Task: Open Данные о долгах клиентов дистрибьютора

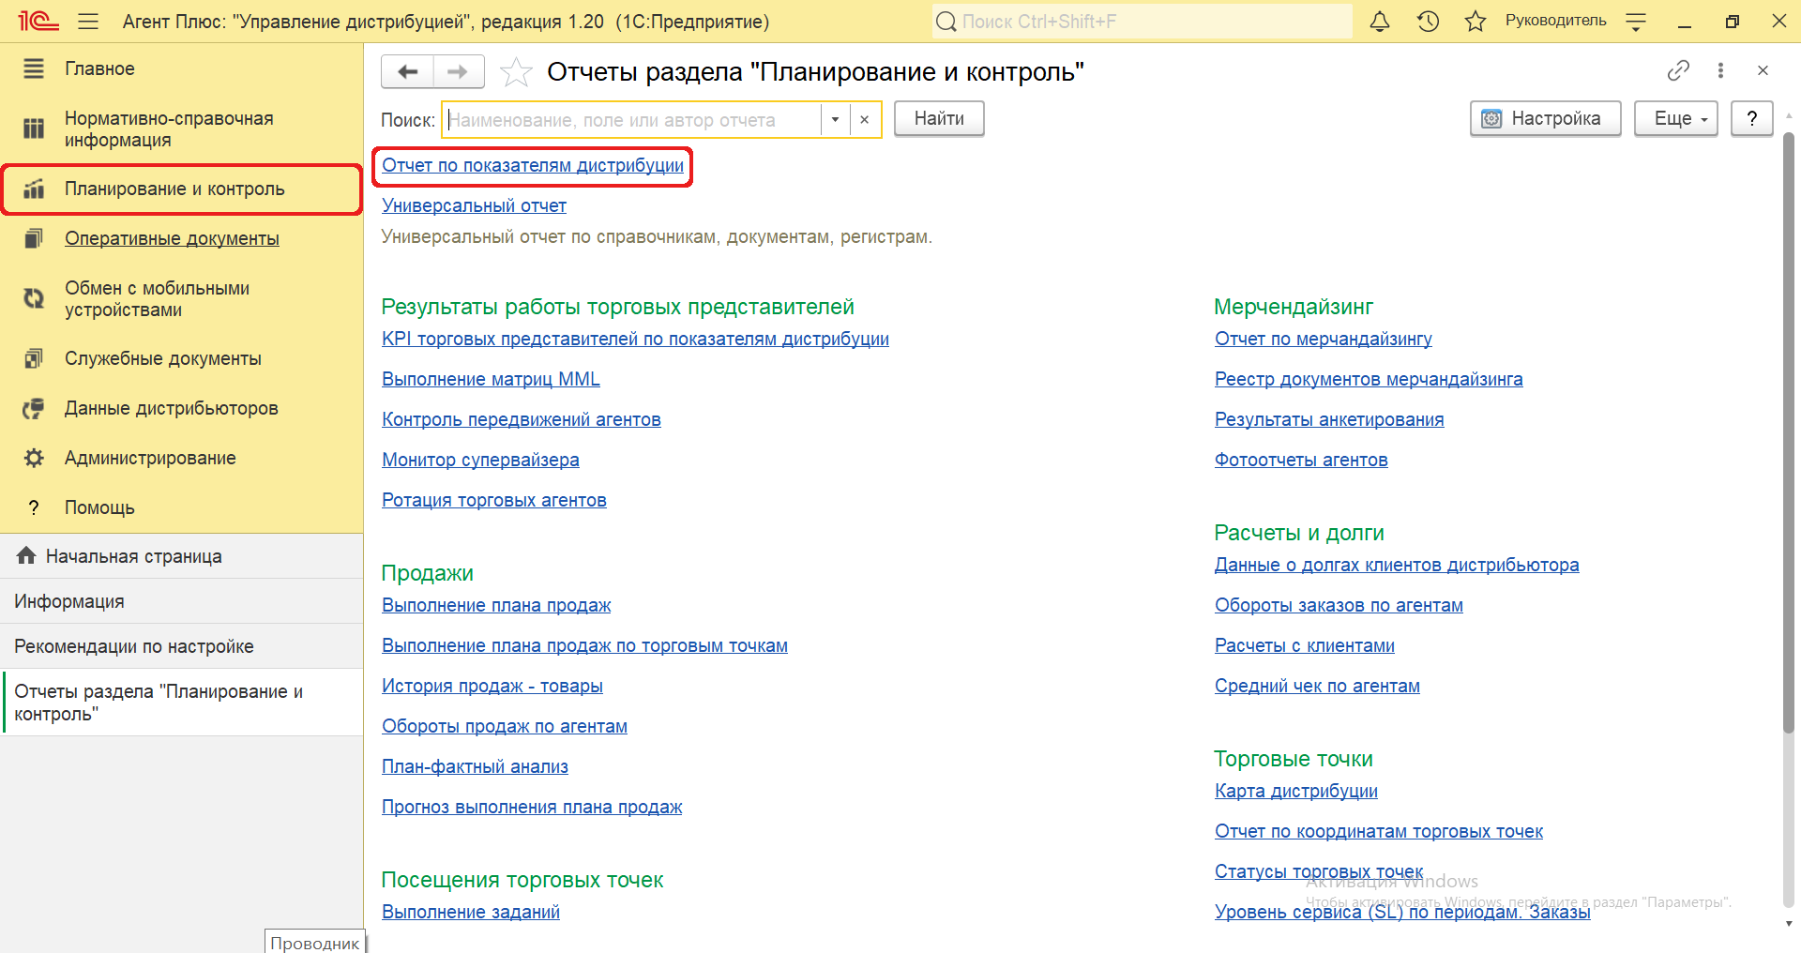Action: 1397,566
